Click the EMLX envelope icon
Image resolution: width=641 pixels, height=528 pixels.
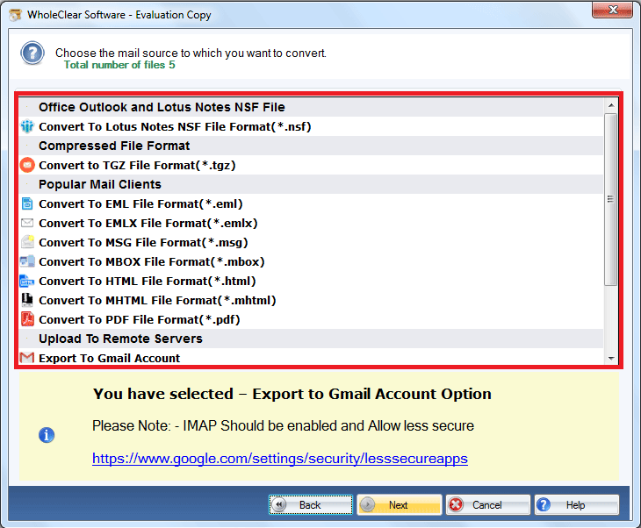[x=27, y=223]
